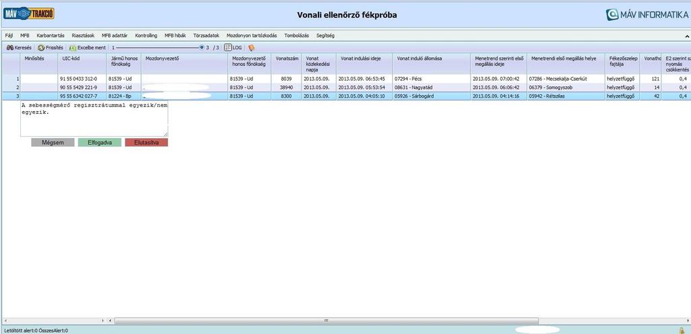This screenshot has height=334, width=691.
Task: Click the Frissítés refresh icon
Action: pyautogui.click(x=41, y=47)
